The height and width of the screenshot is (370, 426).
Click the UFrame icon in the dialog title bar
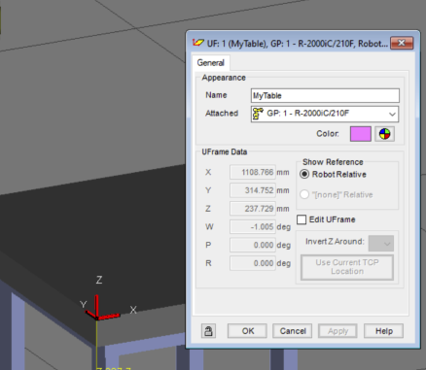[197, 43]
